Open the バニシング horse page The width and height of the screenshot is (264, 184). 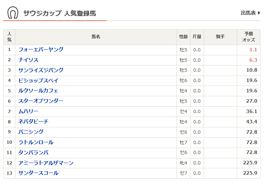click(x=31, y=132)
